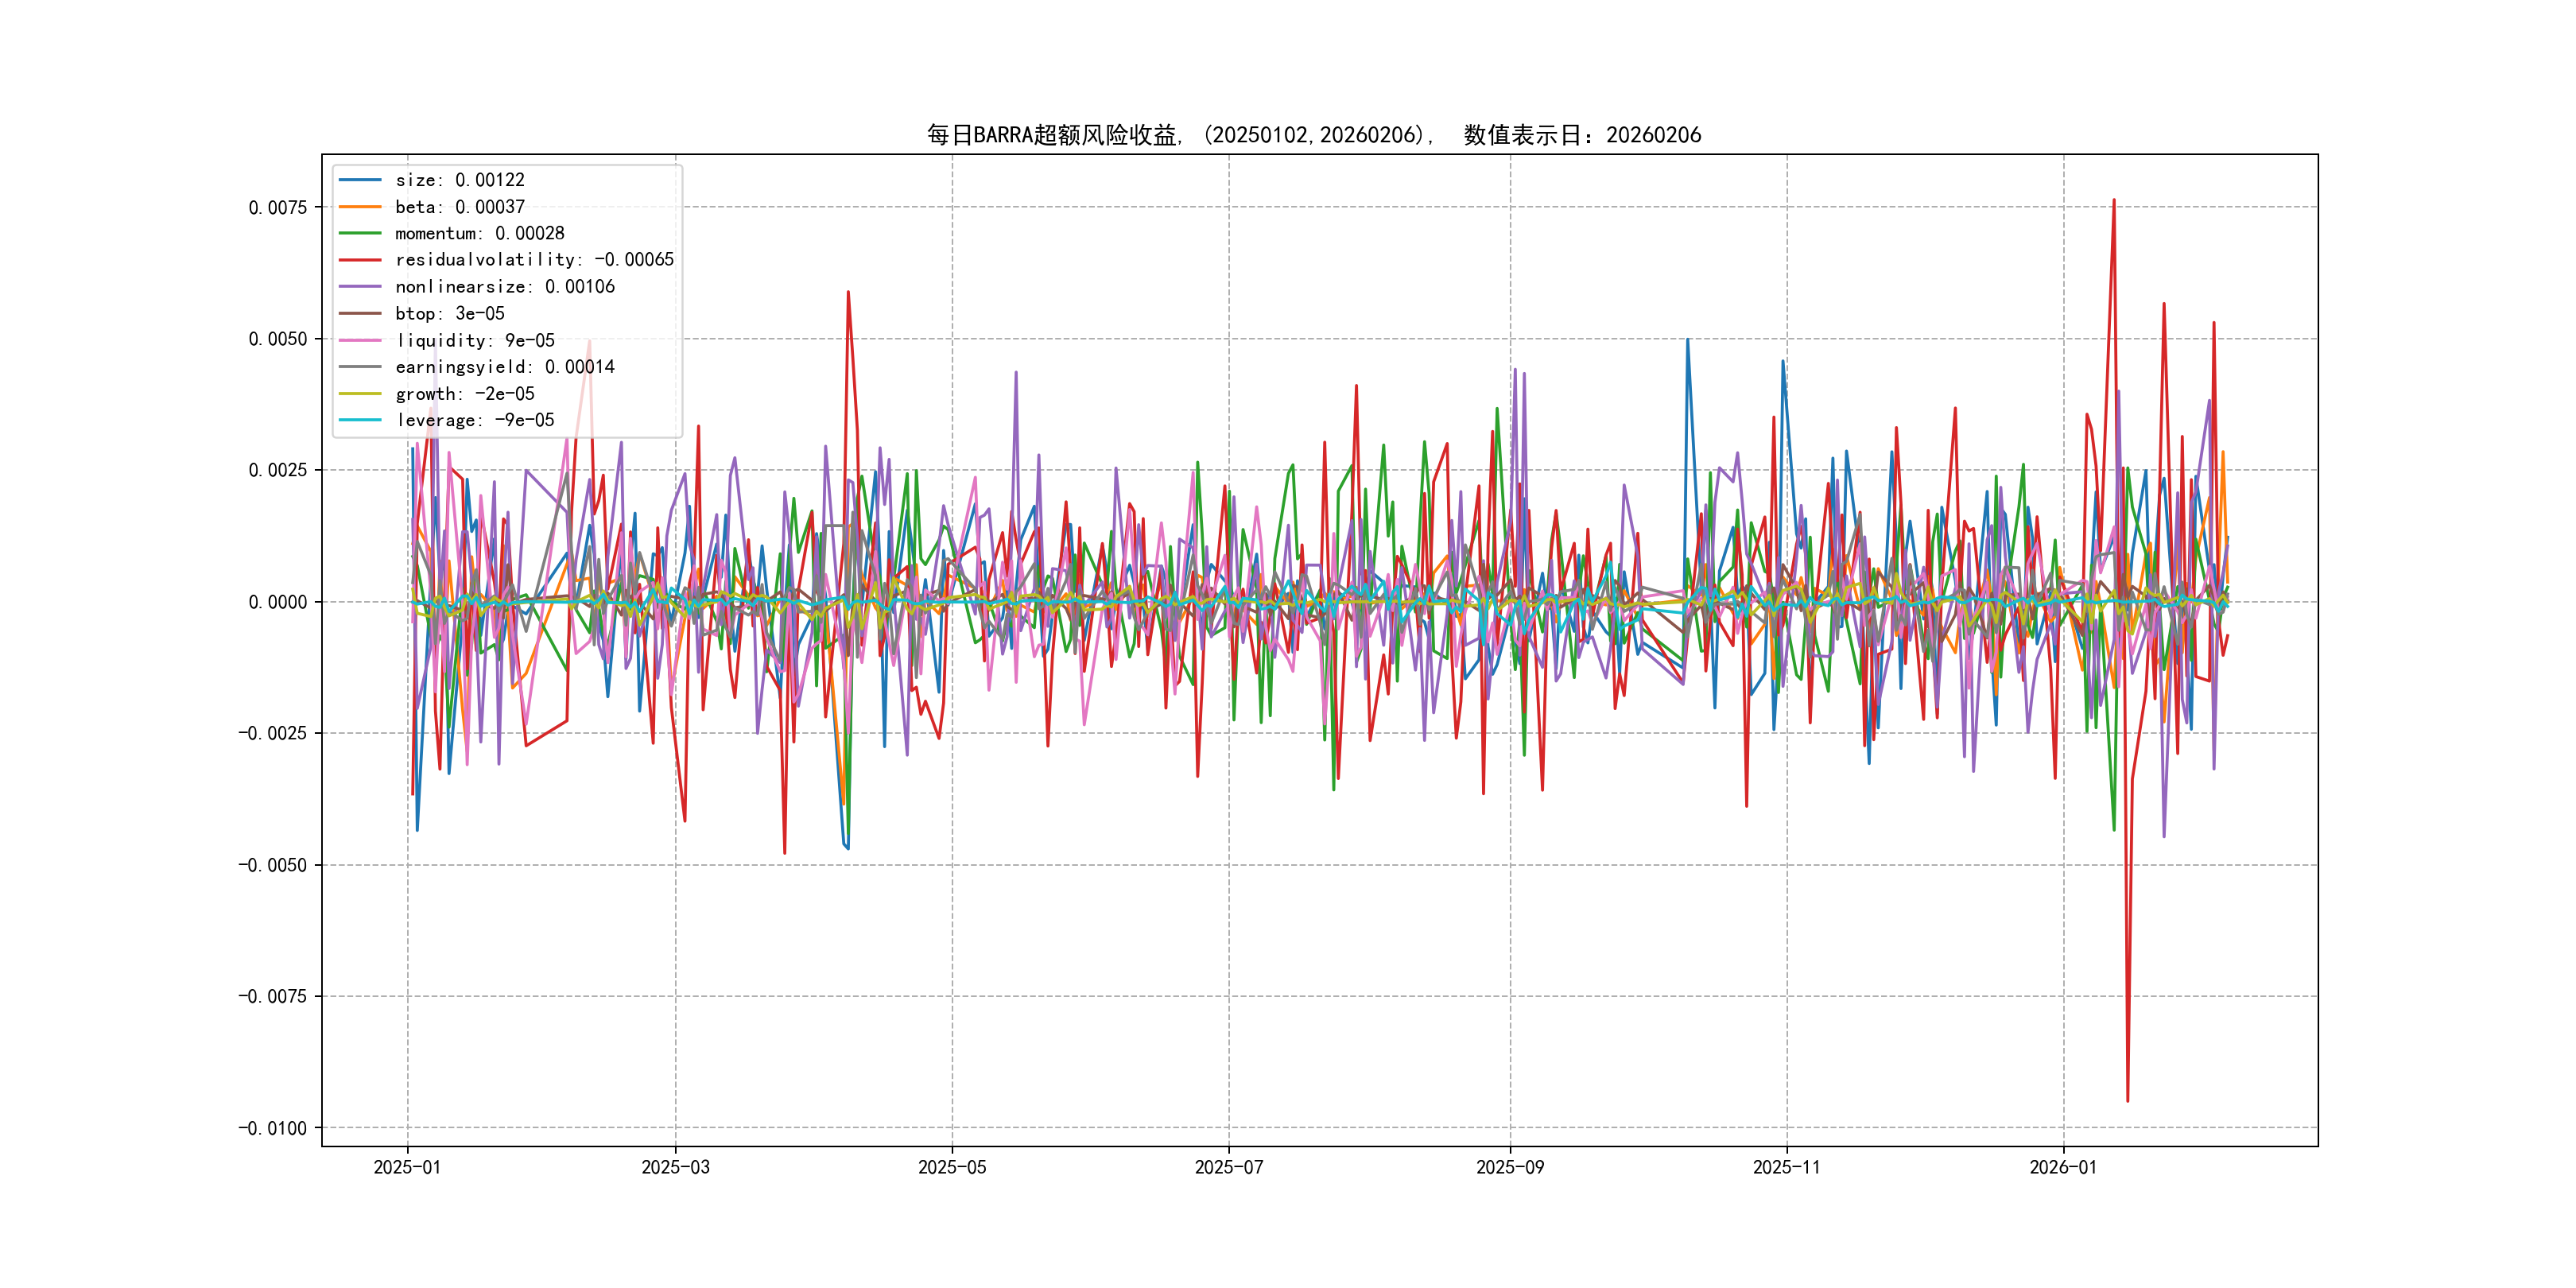Click the purple nonlinearsize legend swatch
The height and width of the screenshot is (1288, 2576).
360,287
